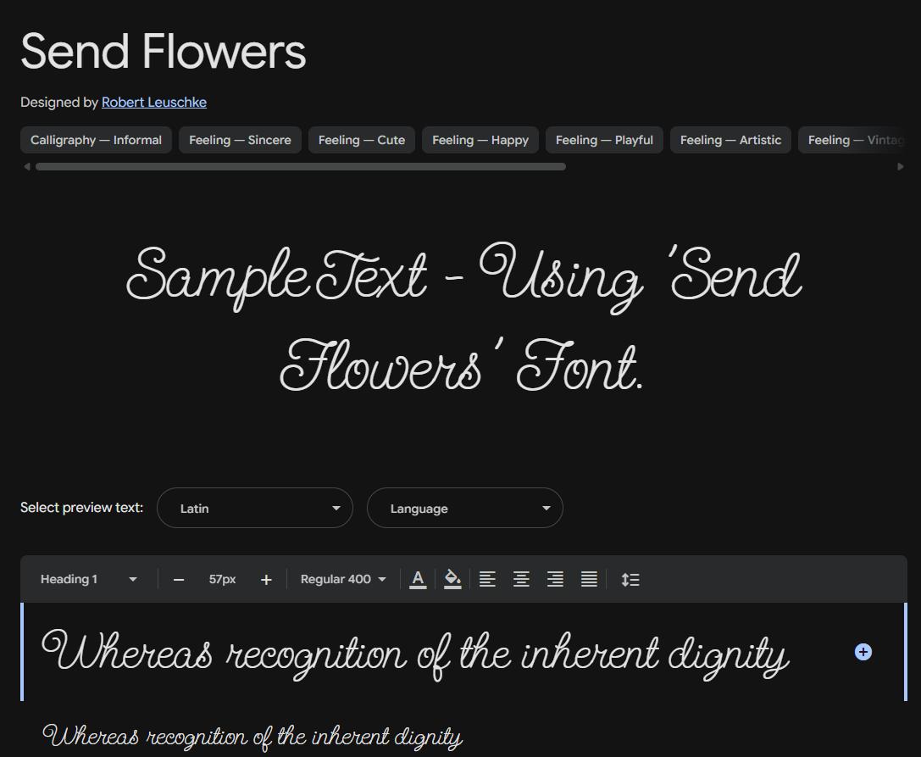The height and width of the screenshot is (757, 921).
Task: Click the blue plus circle on Heading 1
Action: click(863, 652)
